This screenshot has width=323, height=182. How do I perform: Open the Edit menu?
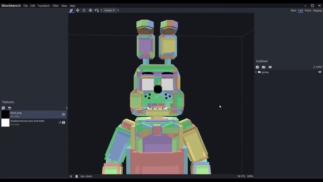click(32, 6)
